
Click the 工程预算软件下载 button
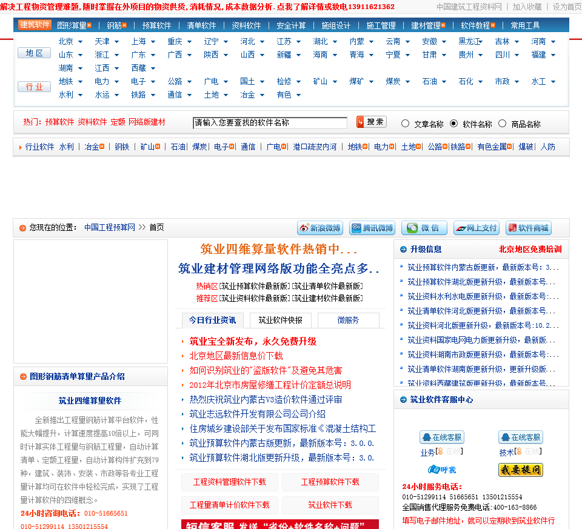[330, 482]
